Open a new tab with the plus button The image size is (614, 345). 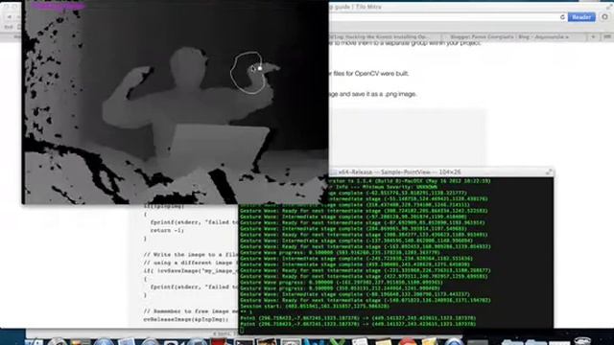pyautogui.click(x=593, y=36)
